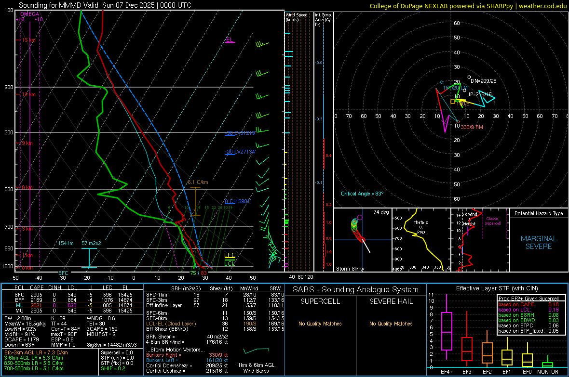Select the EFF parcel row

[73, 300]
